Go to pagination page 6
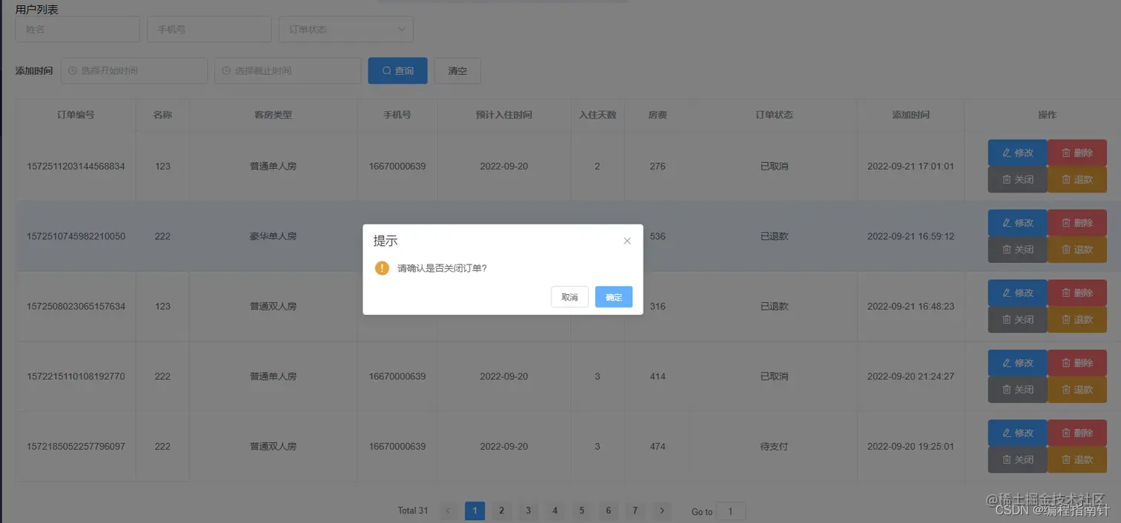The image size is (1121, 523). (608, 510)
